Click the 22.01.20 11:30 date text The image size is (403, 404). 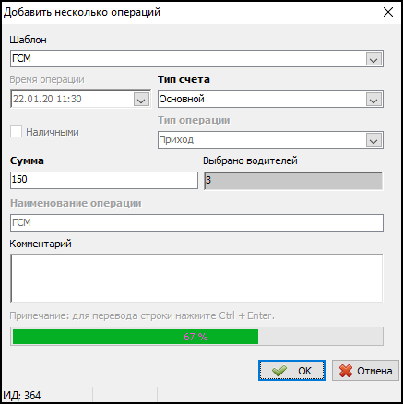click(x=47, y=99)
